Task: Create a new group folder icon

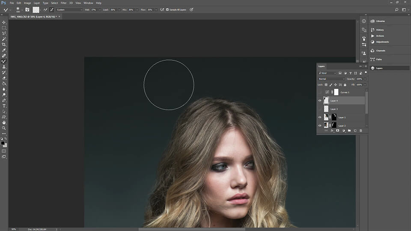Action: point(349,130)
